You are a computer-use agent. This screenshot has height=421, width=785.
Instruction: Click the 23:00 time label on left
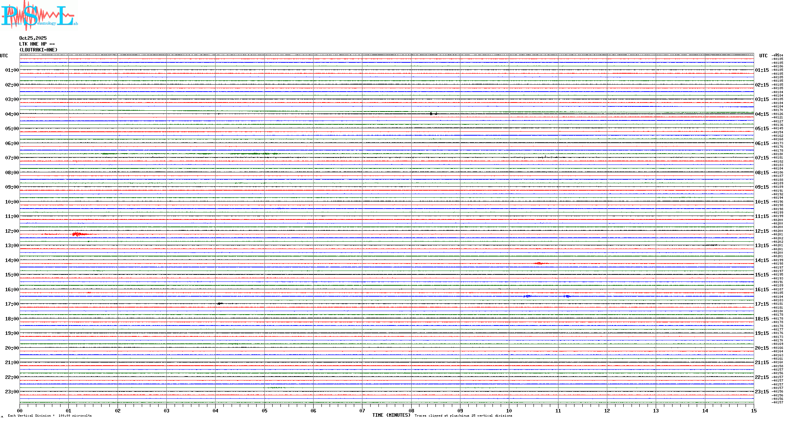point(12,392)
